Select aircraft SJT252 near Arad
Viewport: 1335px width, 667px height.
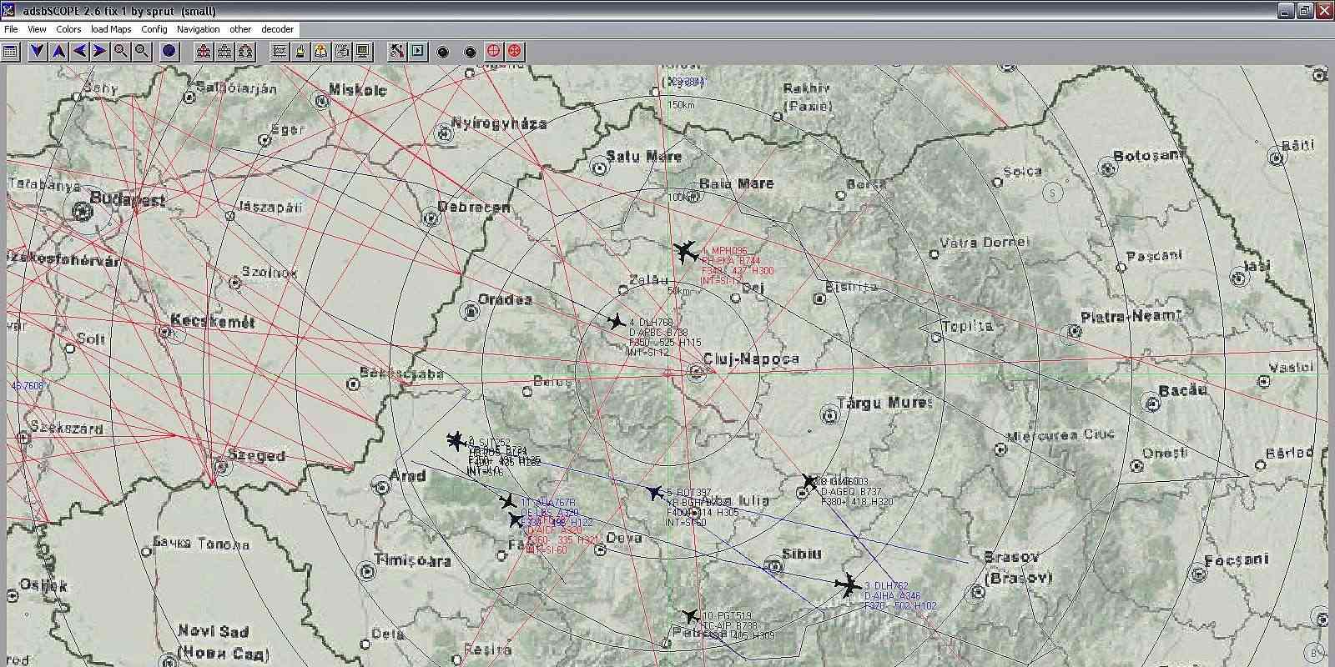point(456,440)
